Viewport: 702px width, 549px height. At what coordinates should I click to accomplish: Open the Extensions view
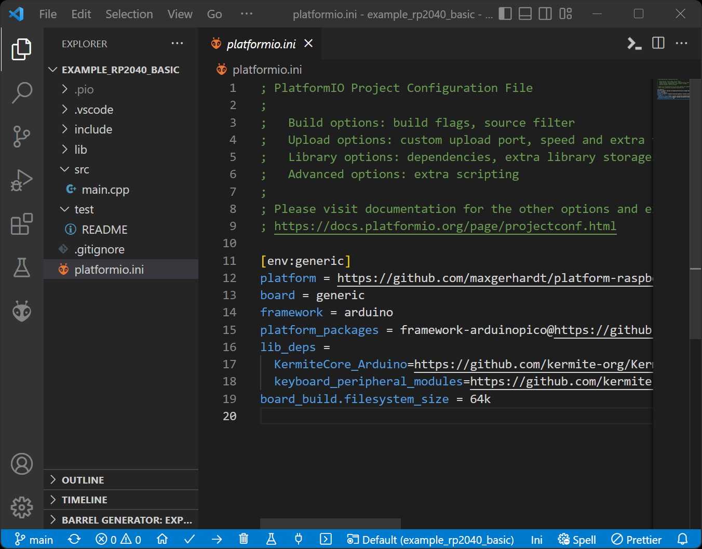pos(22,224)
